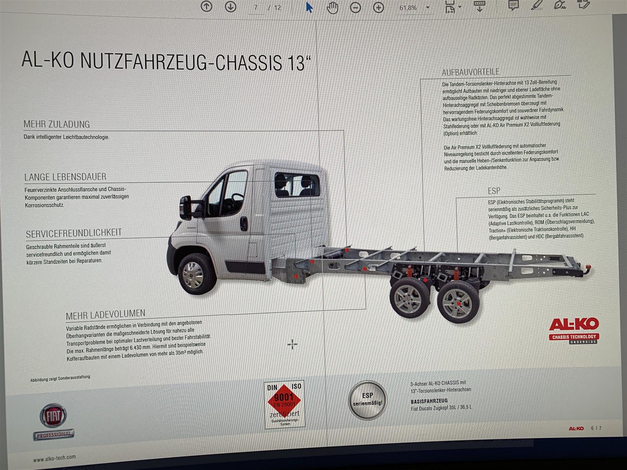Click the AL-KO Chassis Technology logo
This screenshot has height=470, width=627.
tap(574, 331)
